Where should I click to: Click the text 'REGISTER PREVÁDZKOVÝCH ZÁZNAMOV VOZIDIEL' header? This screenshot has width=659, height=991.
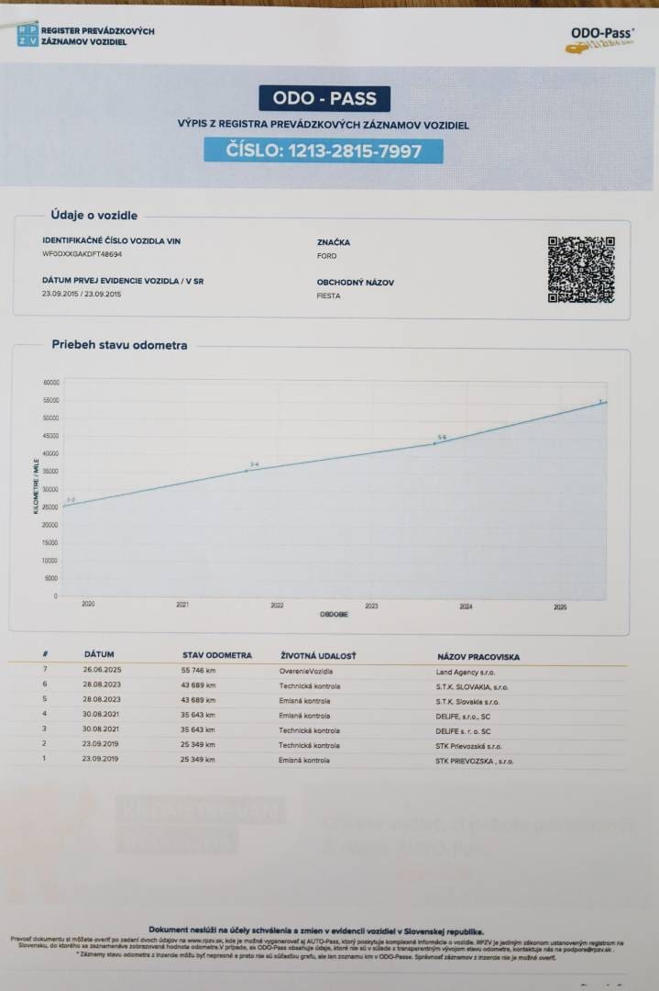click(x=98, y=36)
